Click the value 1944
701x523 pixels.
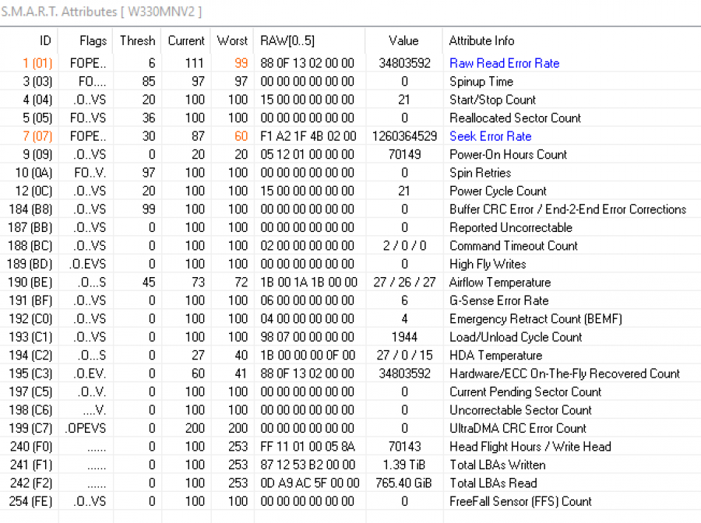[x=404, y=337]
